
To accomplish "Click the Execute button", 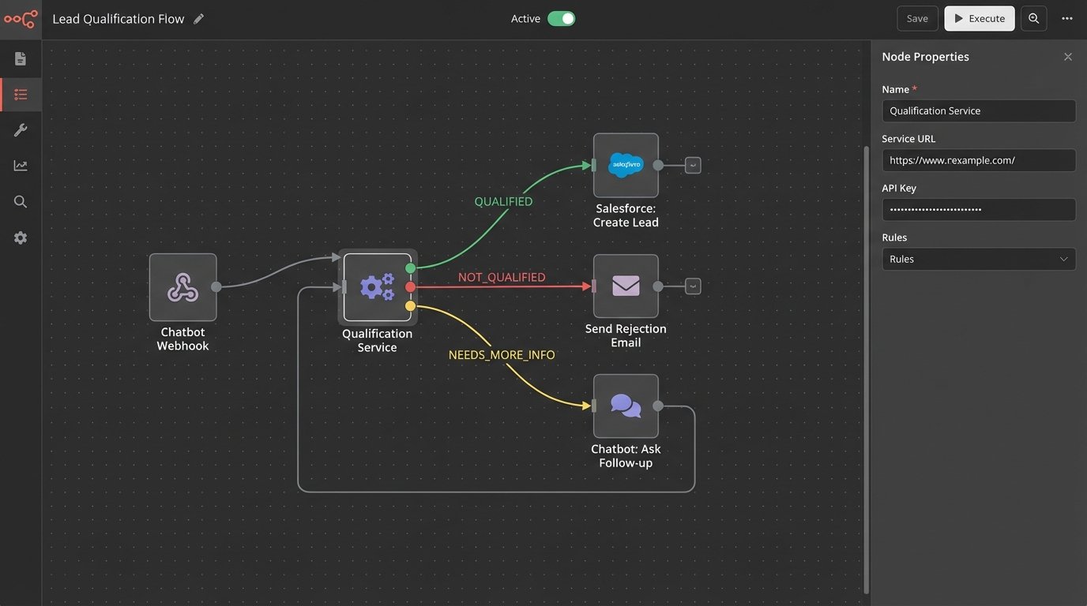I will coord(979,18).
